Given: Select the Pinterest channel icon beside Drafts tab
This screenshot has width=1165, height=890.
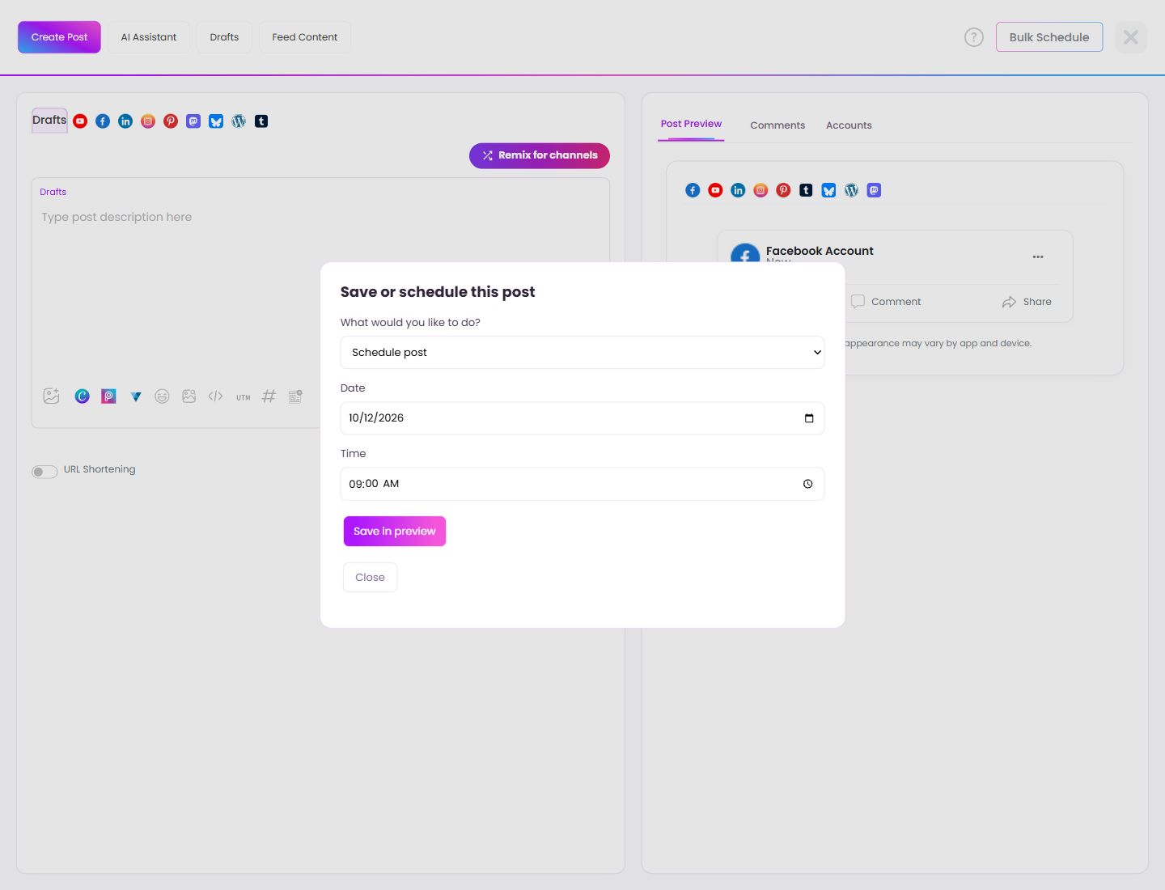Looking at the screenshot, I should (171, 121).
